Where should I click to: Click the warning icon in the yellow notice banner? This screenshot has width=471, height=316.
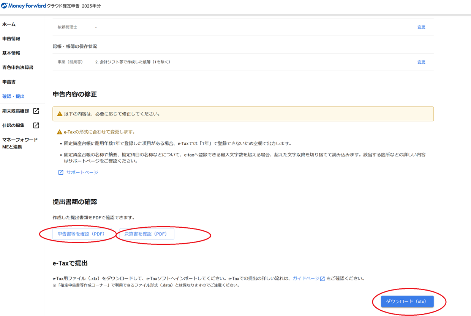(59, 114)
